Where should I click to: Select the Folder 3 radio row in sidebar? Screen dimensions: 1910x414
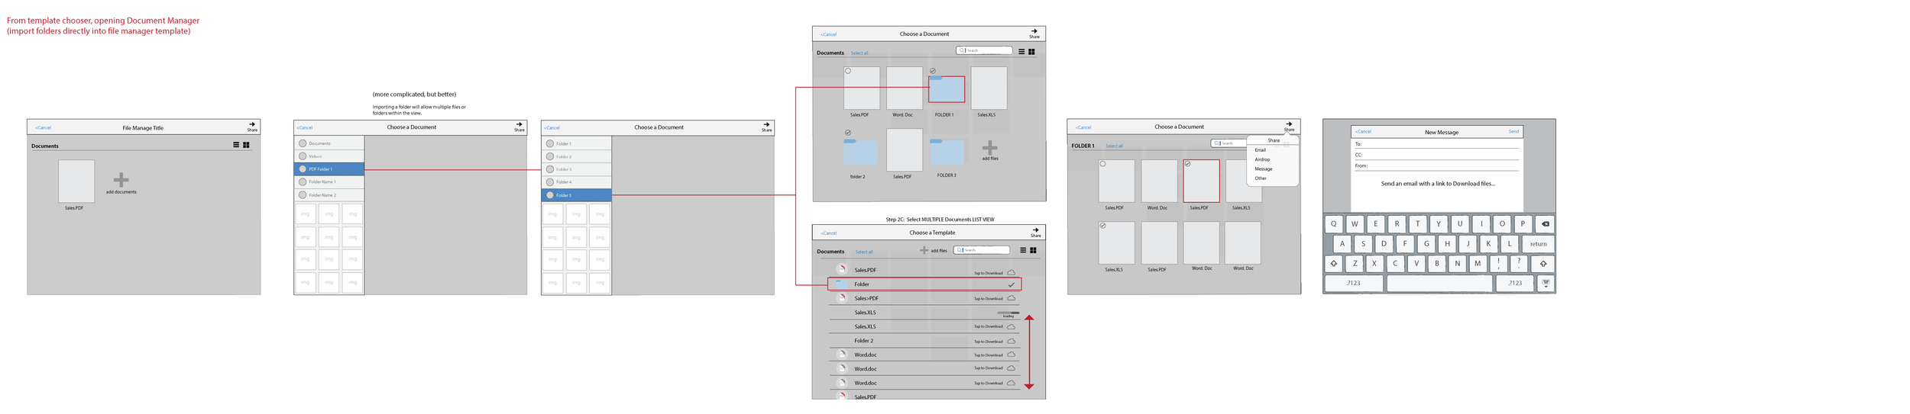click(x=577, y=169)
